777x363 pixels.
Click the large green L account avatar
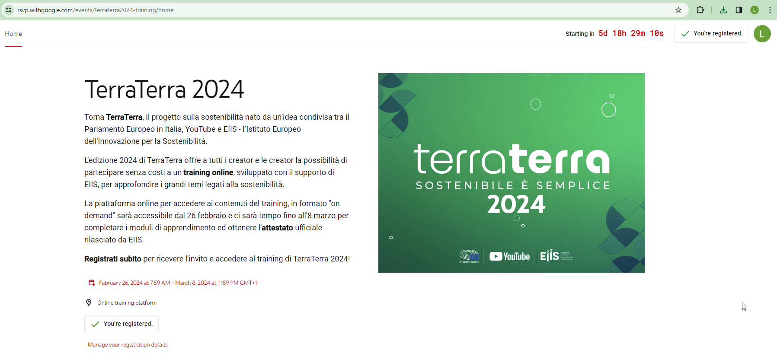762,34
